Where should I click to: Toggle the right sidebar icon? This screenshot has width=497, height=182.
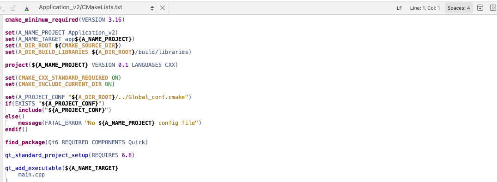click(x=493, y=8)
